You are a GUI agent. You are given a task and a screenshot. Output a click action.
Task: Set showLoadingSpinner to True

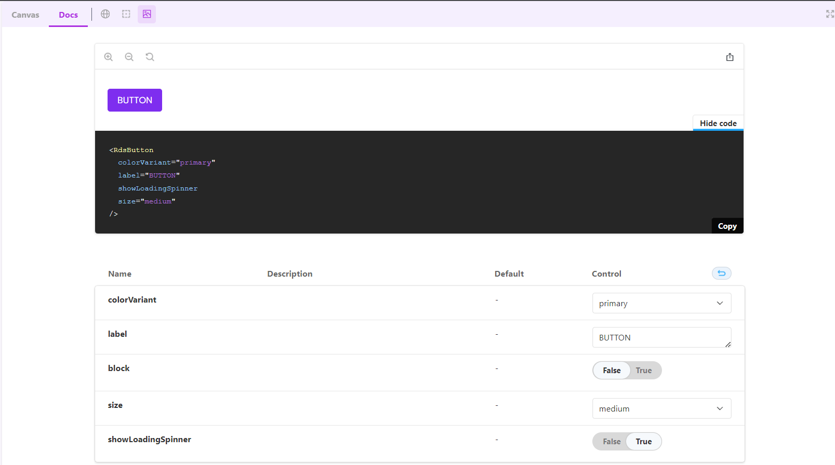(644, 442)
